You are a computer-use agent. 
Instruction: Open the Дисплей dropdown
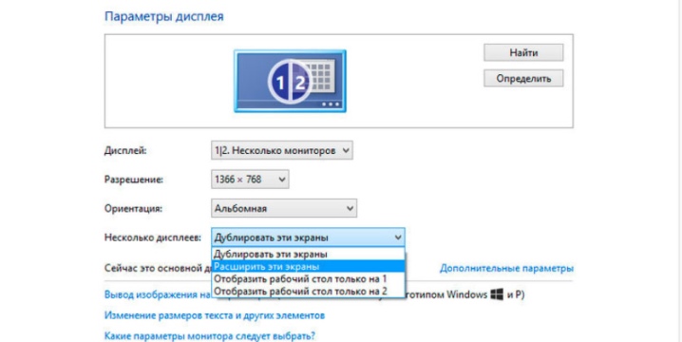tap(282, 151)
